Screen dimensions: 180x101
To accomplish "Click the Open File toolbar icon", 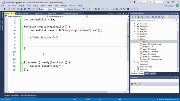I will [x=18, y=9].
